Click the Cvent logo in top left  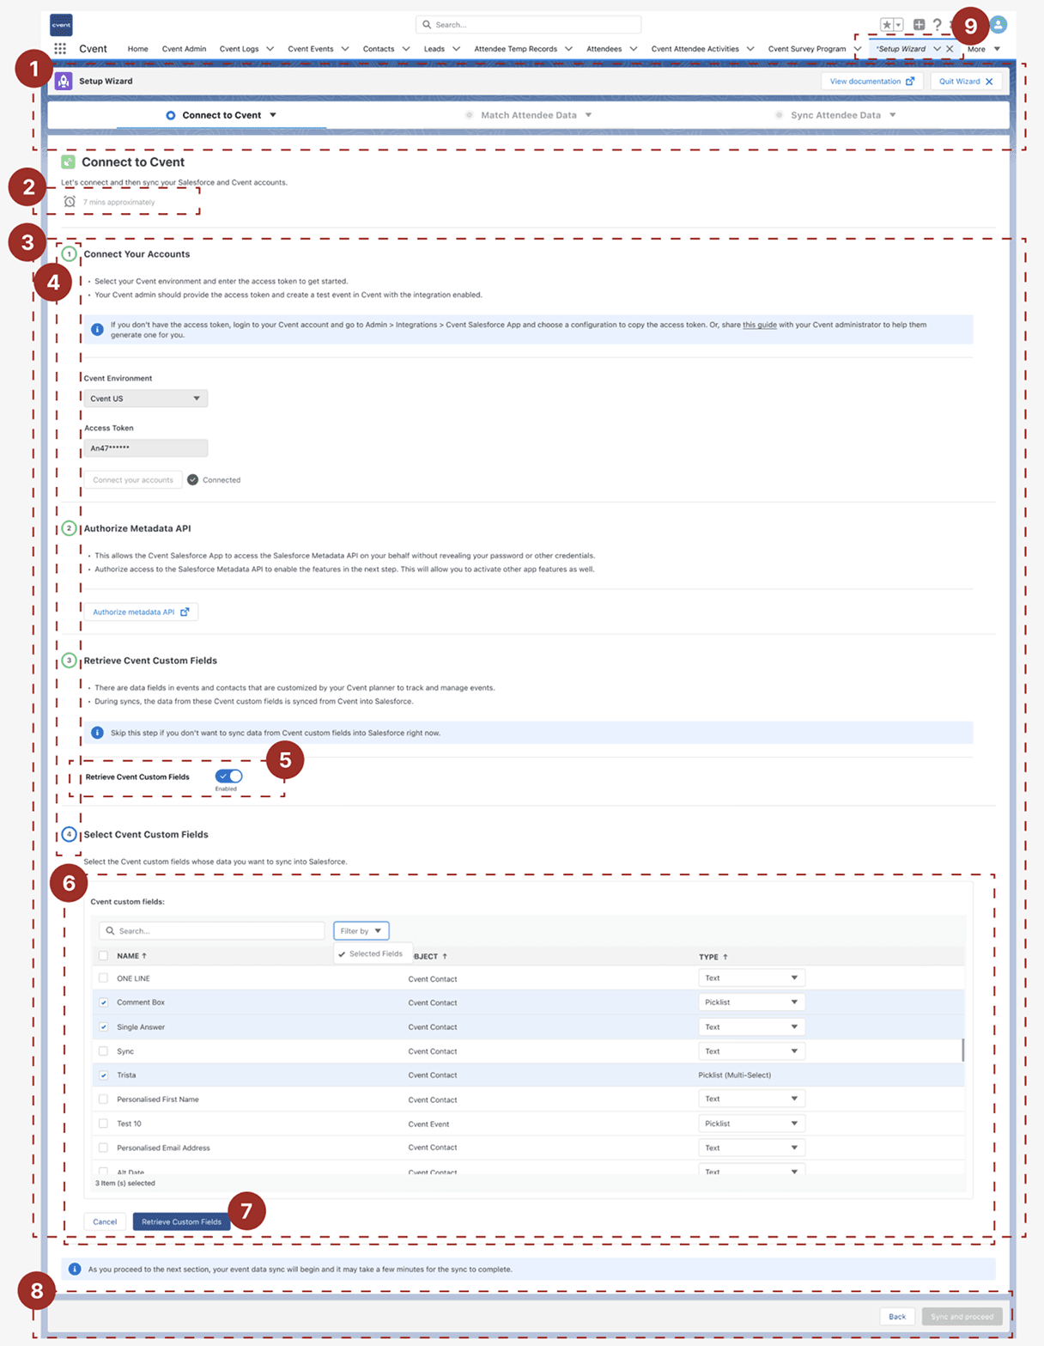61,25
